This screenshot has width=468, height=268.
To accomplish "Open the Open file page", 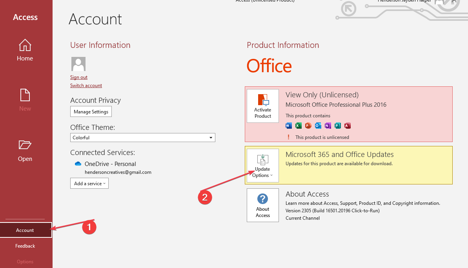I will (x=25, y=151).
